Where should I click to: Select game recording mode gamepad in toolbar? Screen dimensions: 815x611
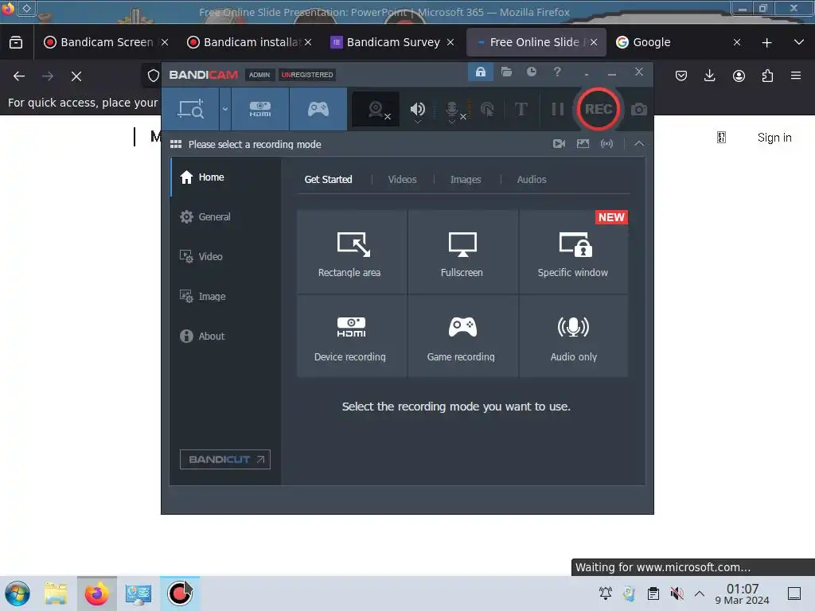tap(318, 109)
